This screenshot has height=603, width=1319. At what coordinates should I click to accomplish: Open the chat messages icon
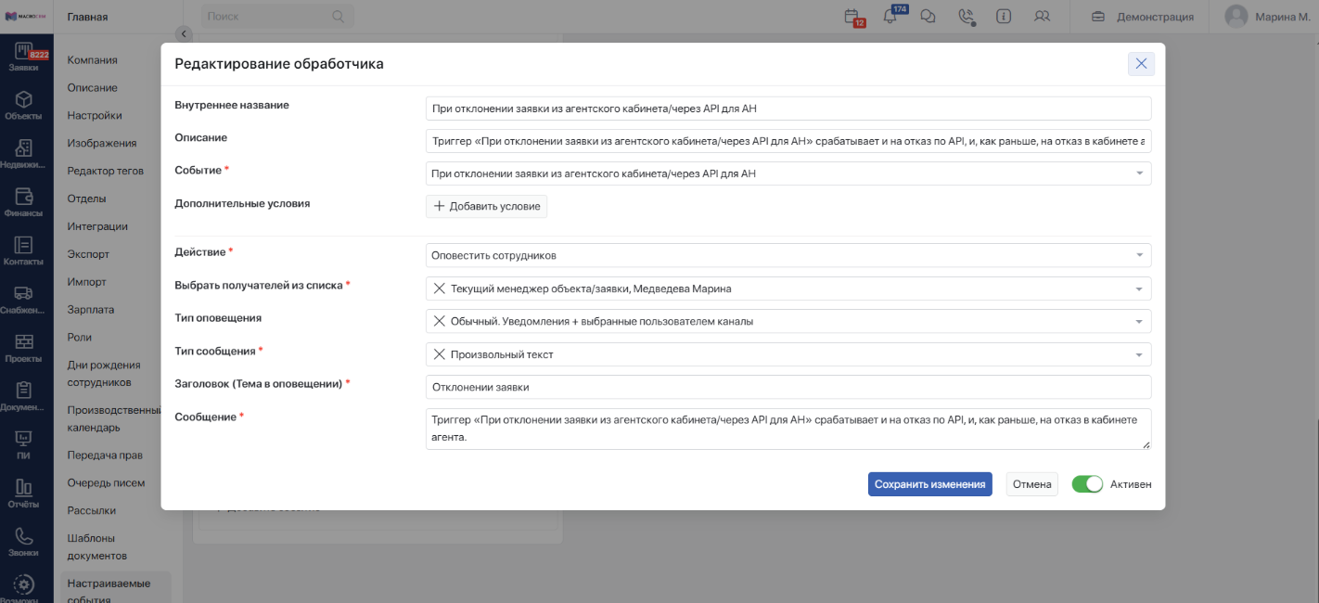click(x=928, y=16)
